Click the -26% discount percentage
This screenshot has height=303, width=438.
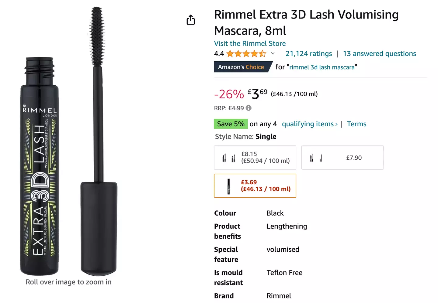228,94
